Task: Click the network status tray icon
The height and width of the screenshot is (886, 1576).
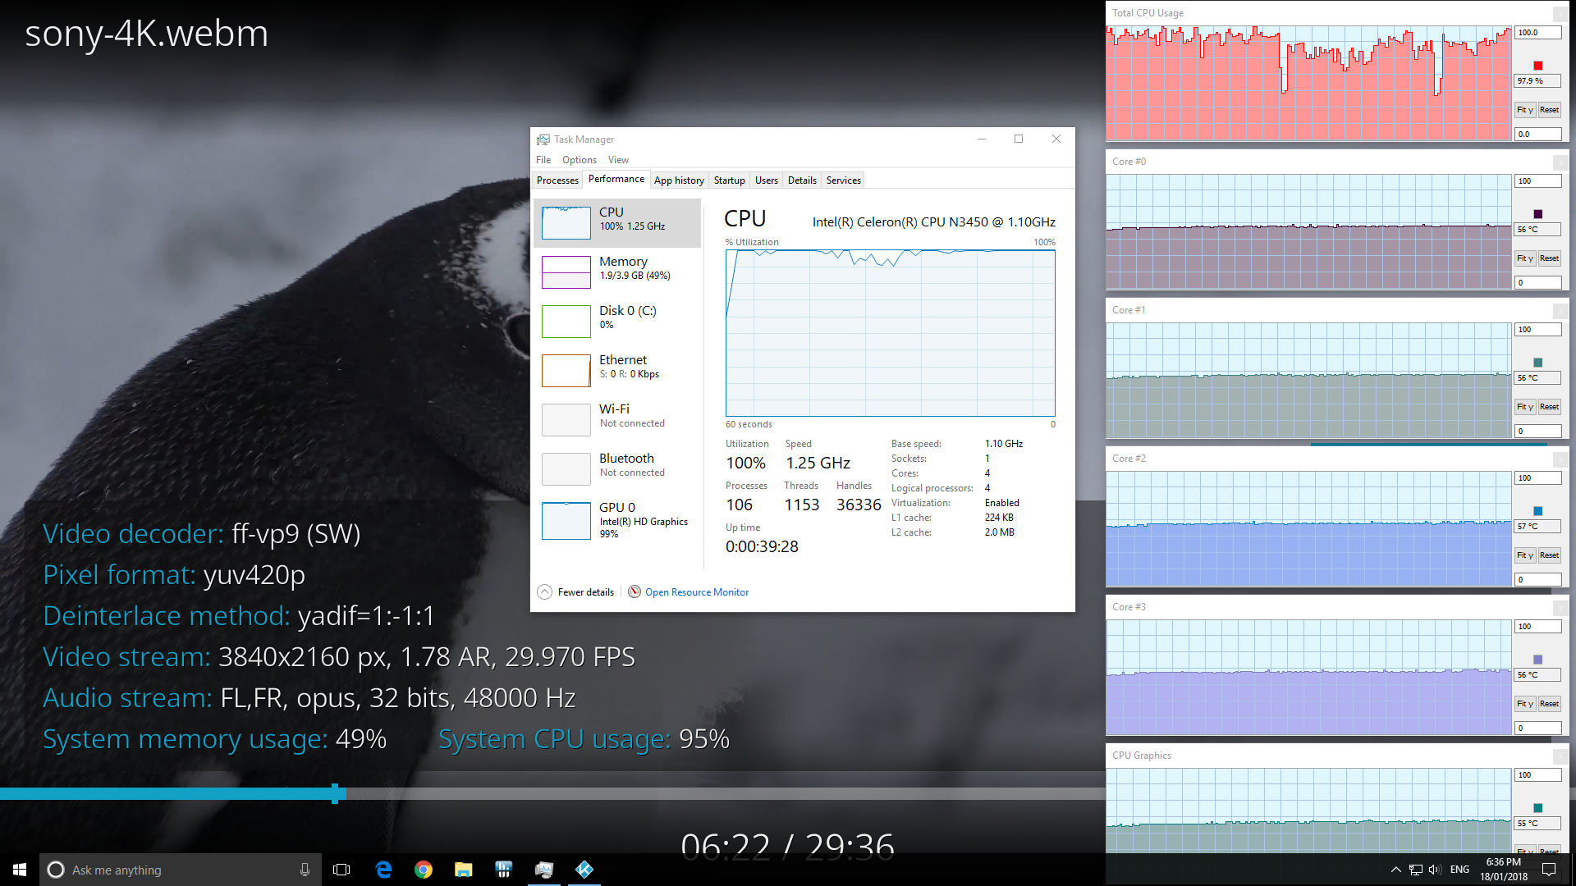Action: pyautogui.click(x=1416, y=870)
